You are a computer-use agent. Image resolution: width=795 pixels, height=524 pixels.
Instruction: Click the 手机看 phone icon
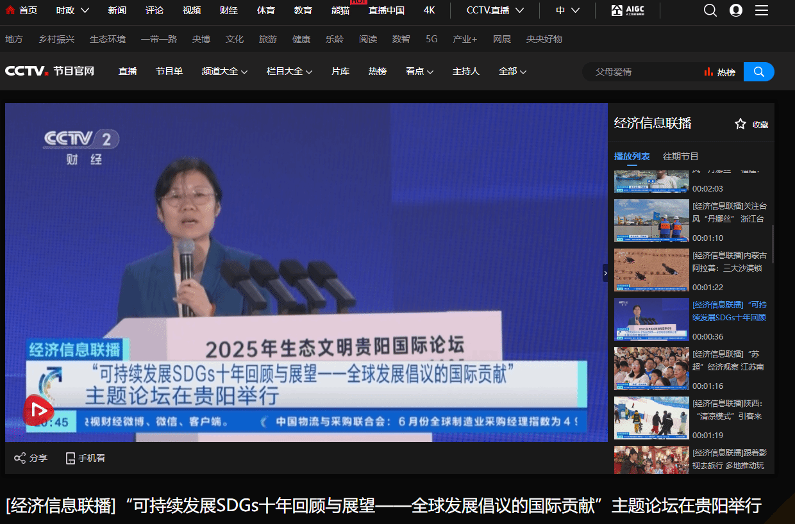pos(71,458)
